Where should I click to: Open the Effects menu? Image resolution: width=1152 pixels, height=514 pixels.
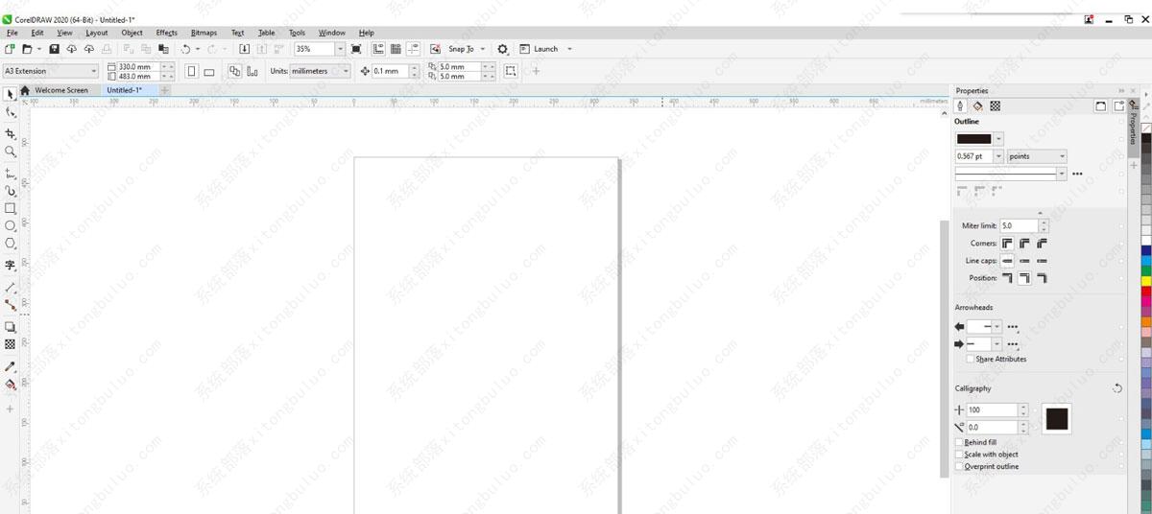tap(167, 33)
